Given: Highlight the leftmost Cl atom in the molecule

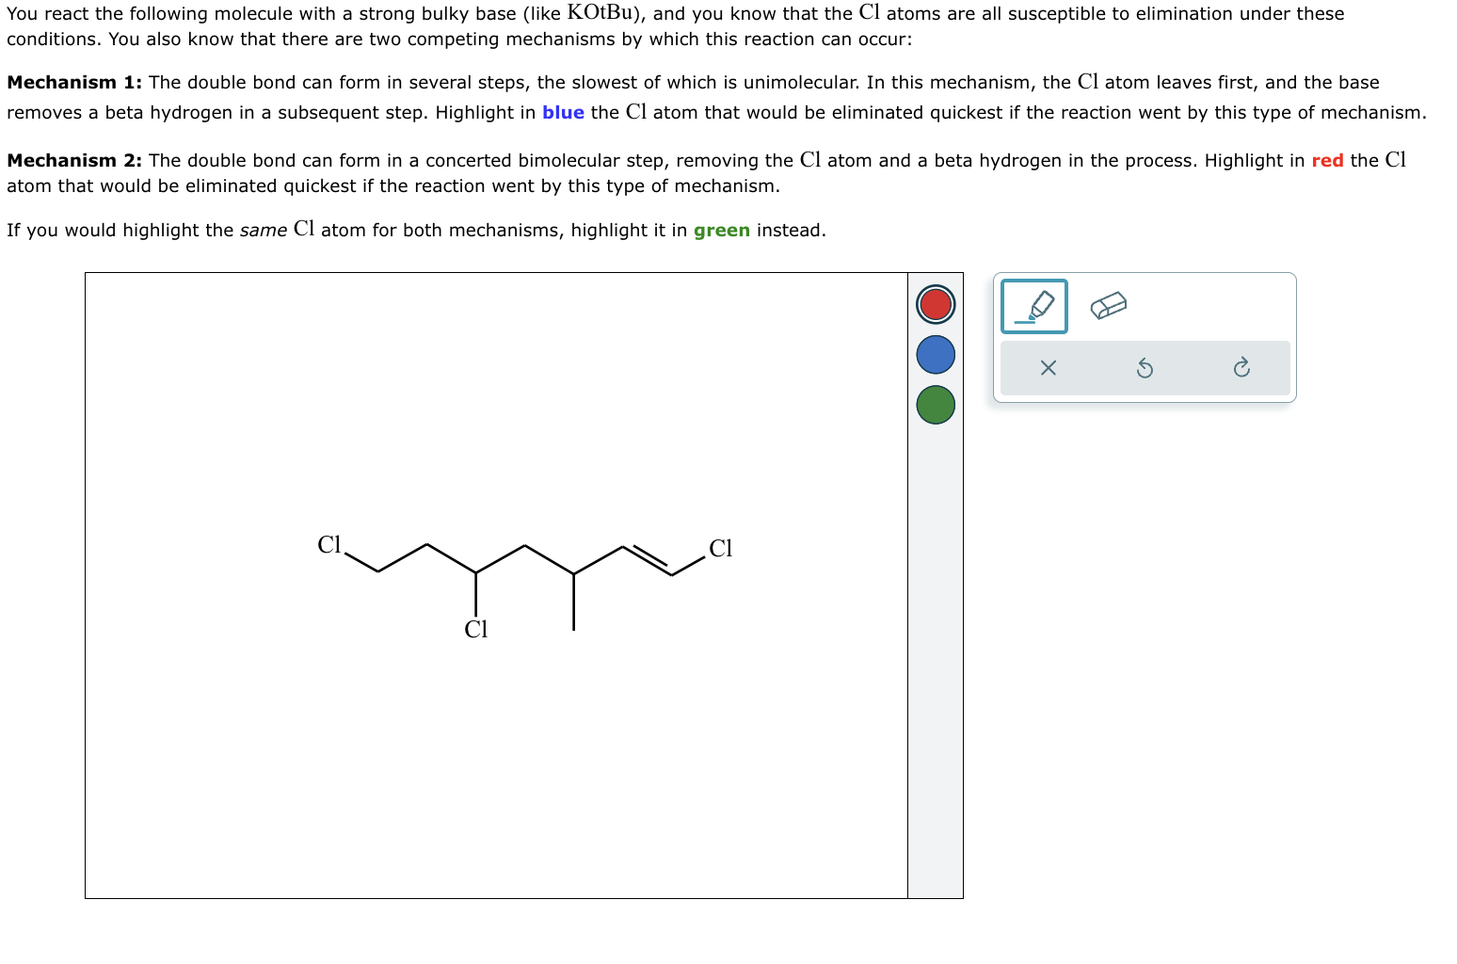Looking at the screenshot, I should tap(328, 544).
